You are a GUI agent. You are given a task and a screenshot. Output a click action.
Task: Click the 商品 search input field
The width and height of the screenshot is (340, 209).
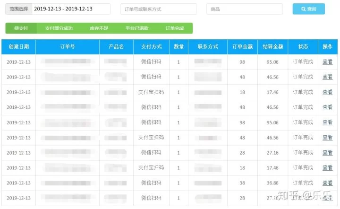pos(244,9)
